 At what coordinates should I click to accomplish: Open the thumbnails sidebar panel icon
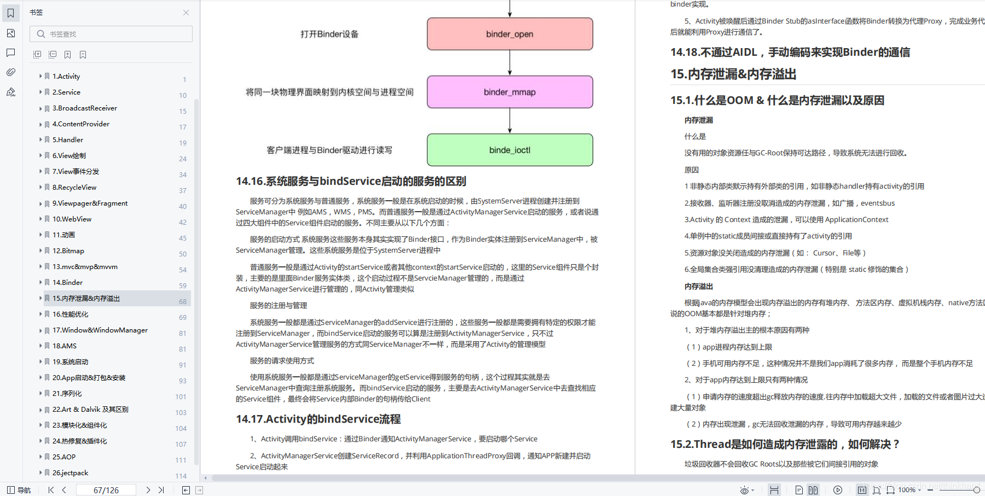point(10,33)
